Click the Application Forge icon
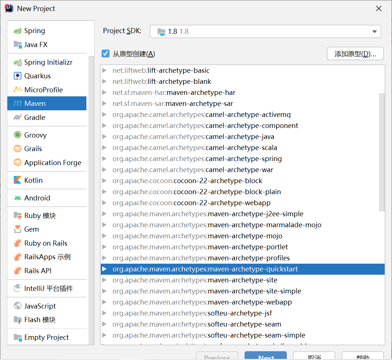The height and width of the screenshot is (360, 392). click(18, 163)
